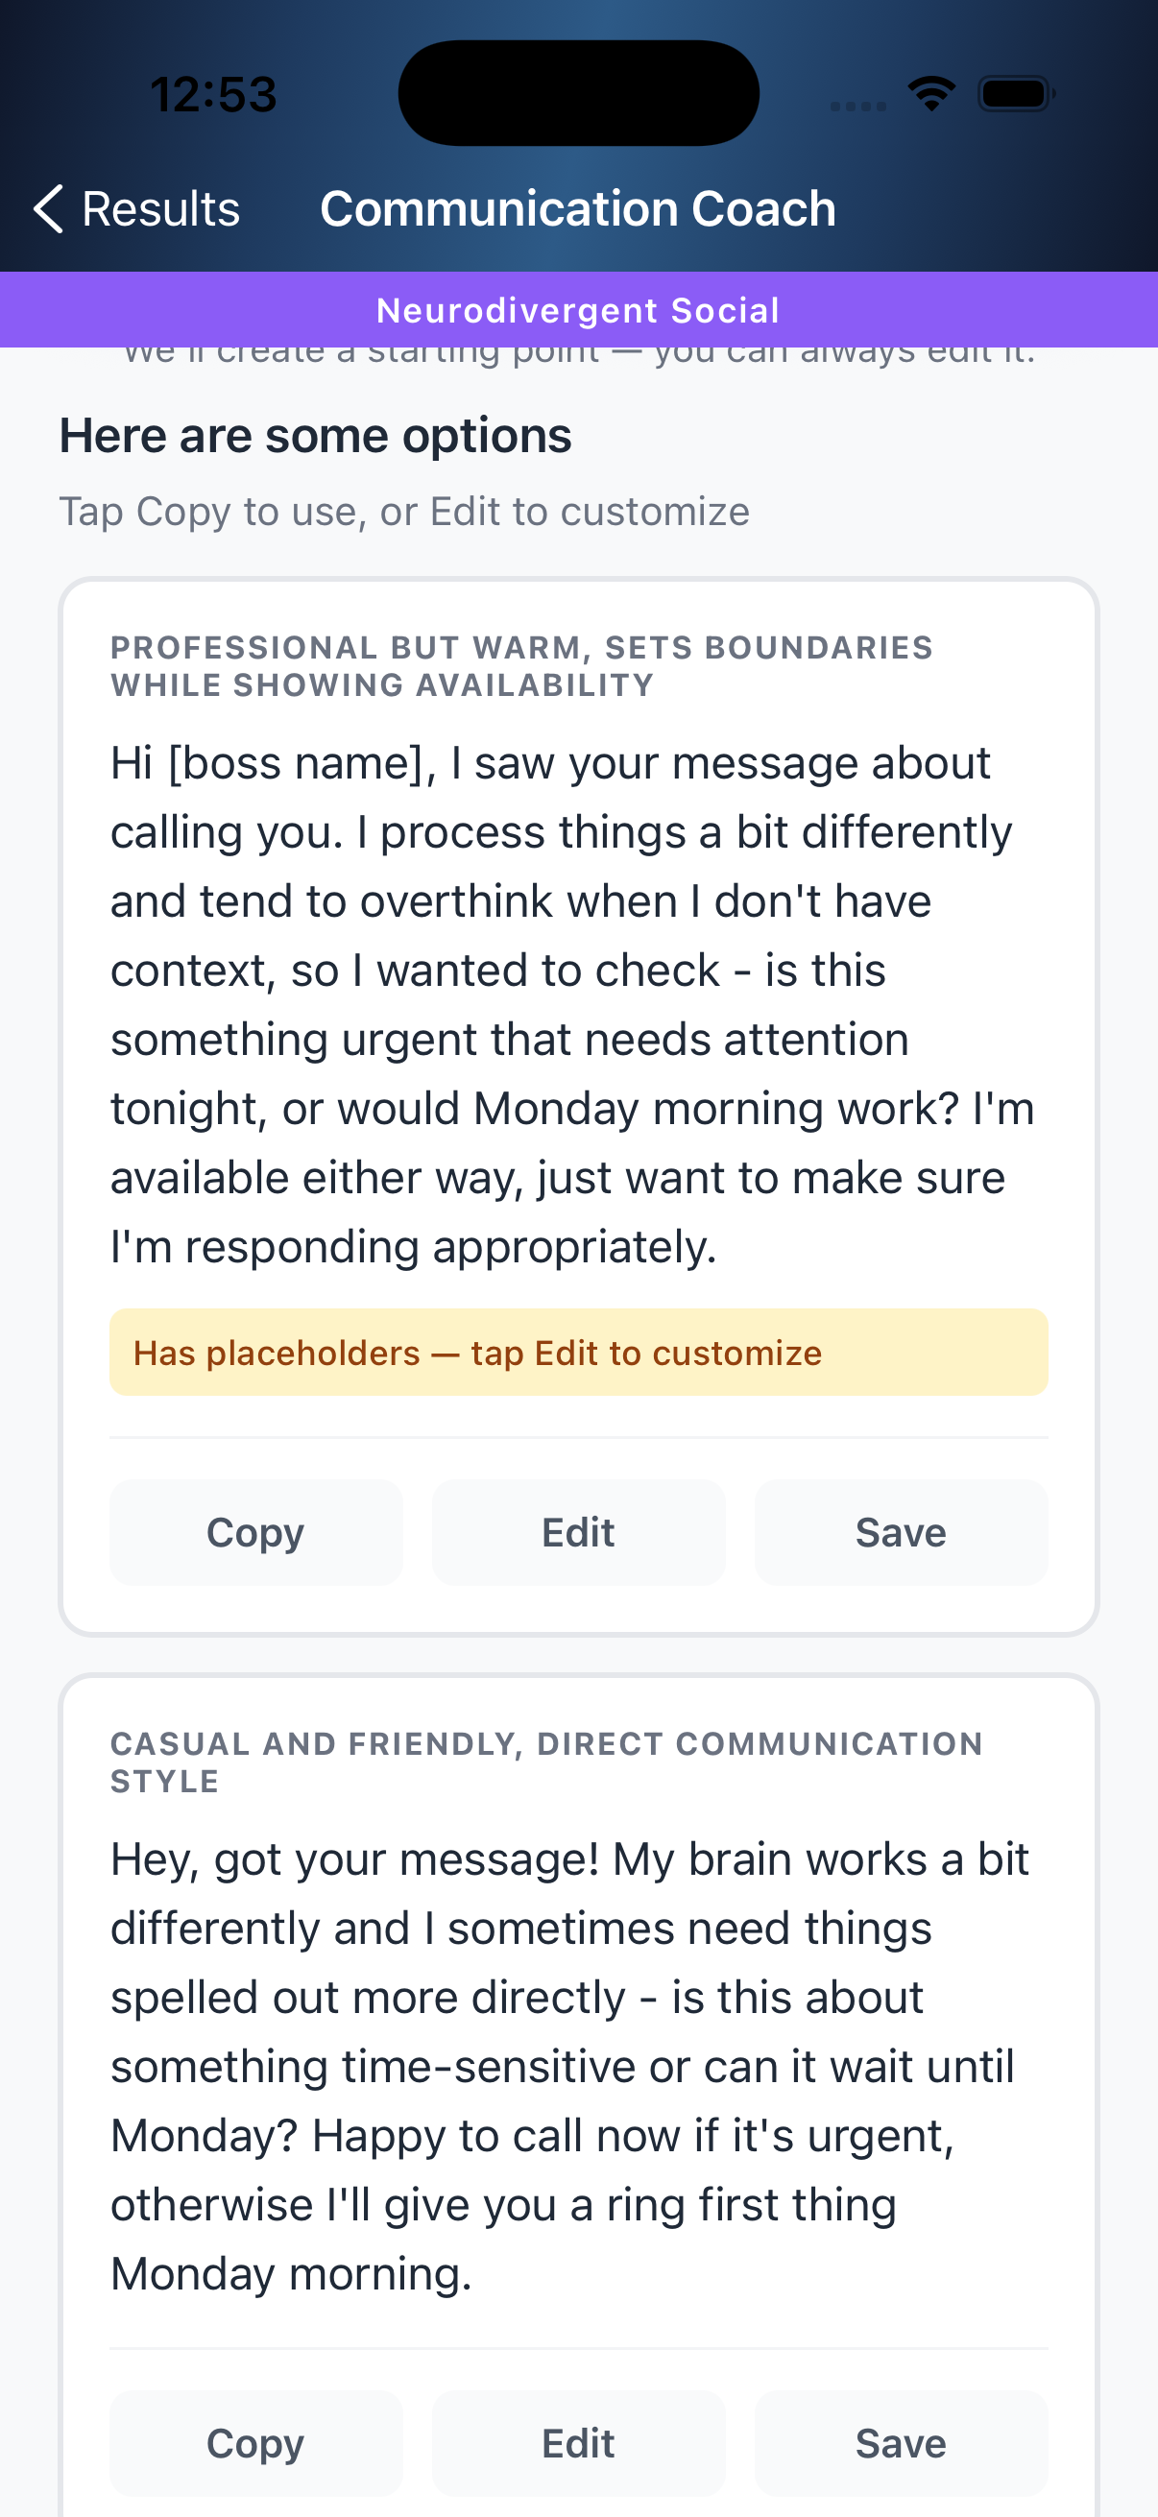The width and height of the screenshot is (1158, 2517).
Task: Select the Neurodivergent Social banner
Action: point(578,311)
